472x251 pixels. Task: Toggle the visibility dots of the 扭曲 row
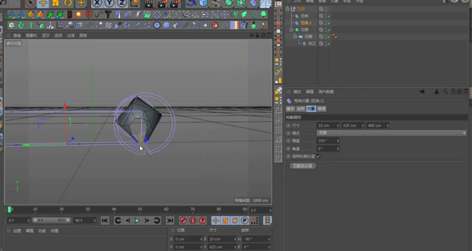point(326,16)
